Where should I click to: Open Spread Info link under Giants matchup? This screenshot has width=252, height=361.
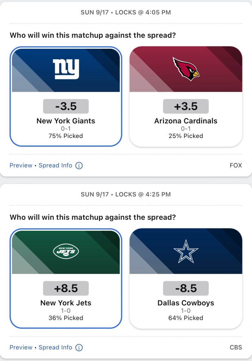point(55,166)
